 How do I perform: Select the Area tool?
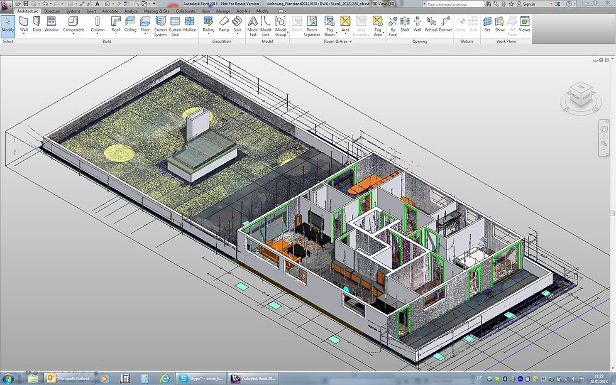[x=345, y=24]
